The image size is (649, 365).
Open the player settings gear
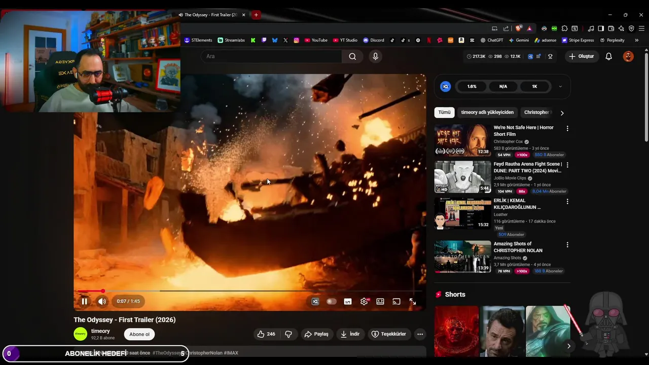tap(364, 301)
